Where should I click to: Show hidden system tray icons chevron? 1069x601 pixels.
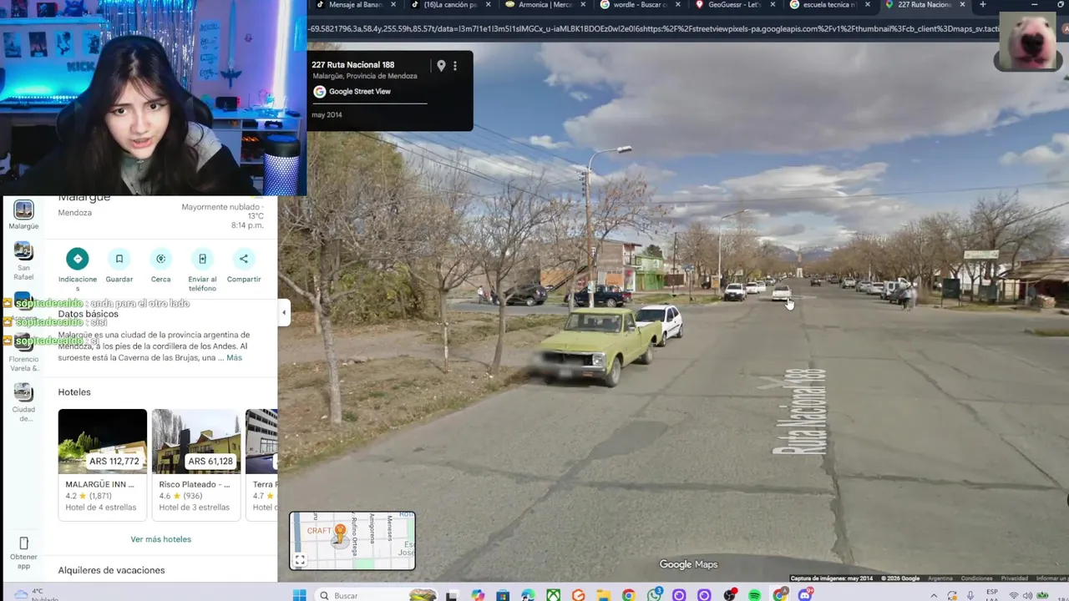(934, 596)
